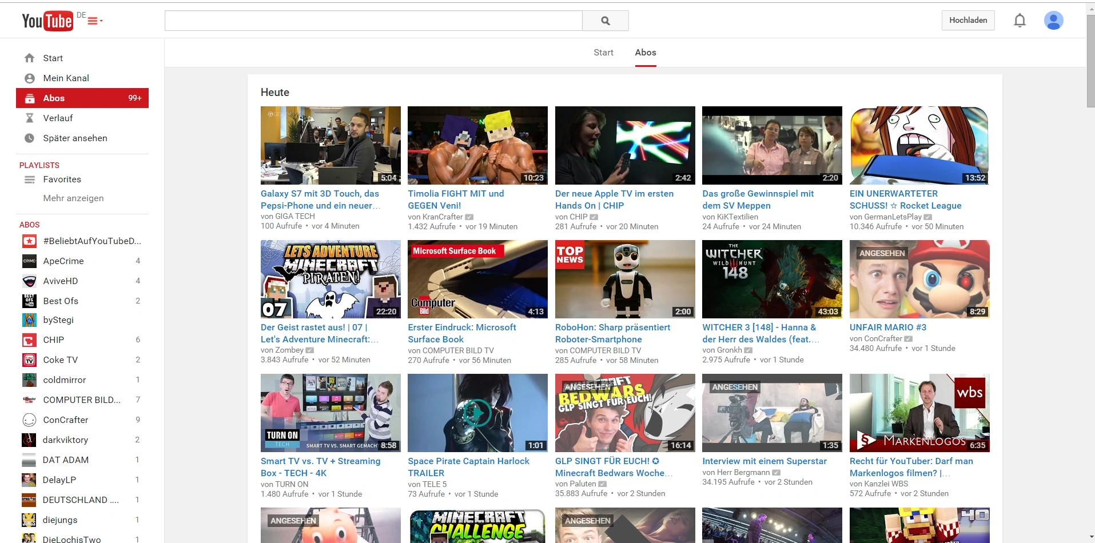
Task: Click the ConCrafter channel icon
Action: tap(29, 420)
